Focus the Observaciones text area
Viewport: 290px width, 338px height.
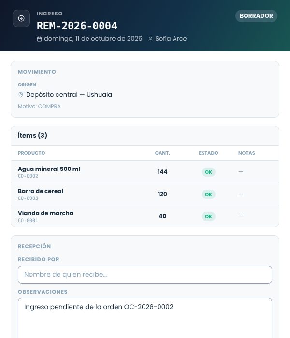coord(145,318)
